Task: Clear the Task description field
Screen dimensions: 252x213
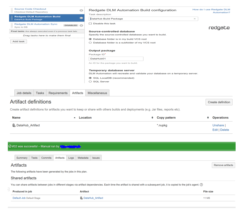Action: pyautogui.click(x=195, y=19)
